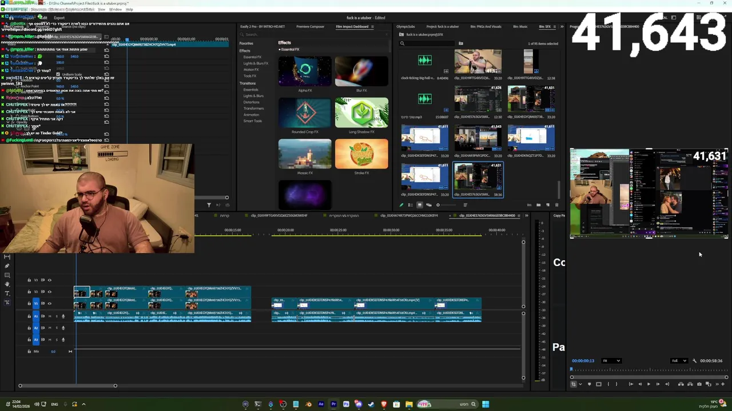Click the Overwrite edit button

[x=690, y=384]
